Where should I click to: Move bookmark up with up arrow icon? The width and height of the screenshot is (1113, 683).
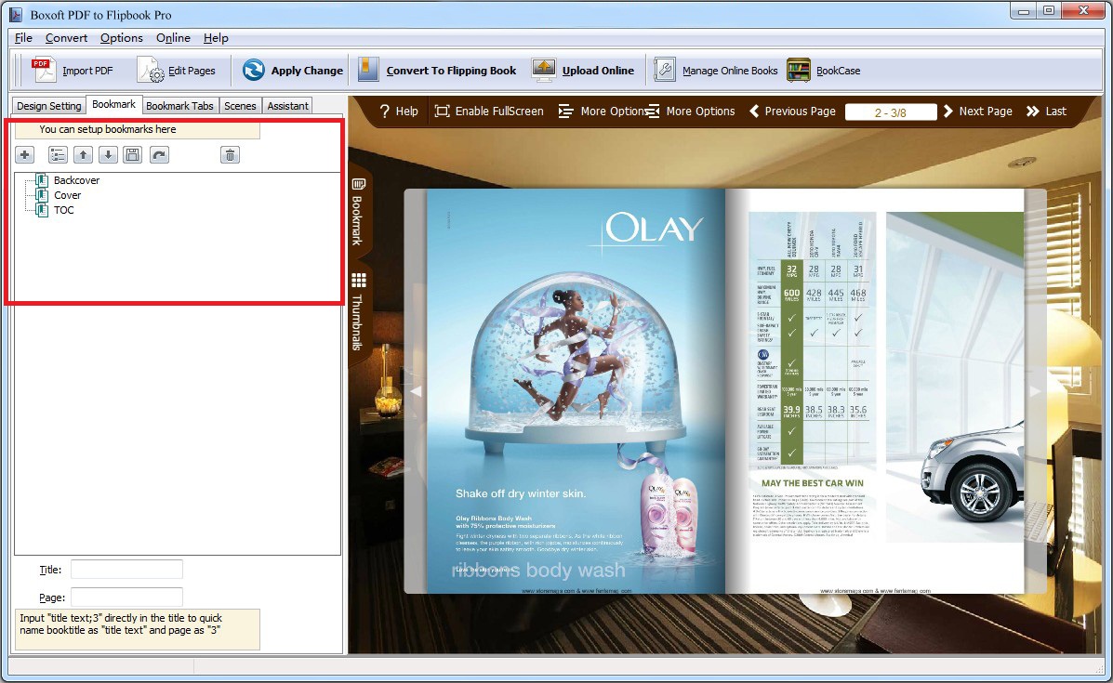click(83, 154)
